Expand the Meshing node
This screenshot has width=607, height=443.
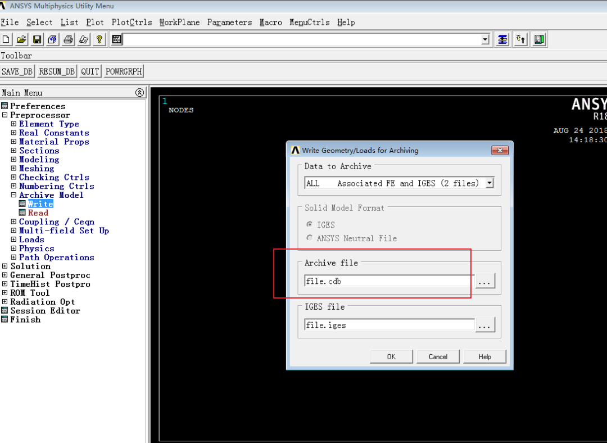[x=13, y=168]
